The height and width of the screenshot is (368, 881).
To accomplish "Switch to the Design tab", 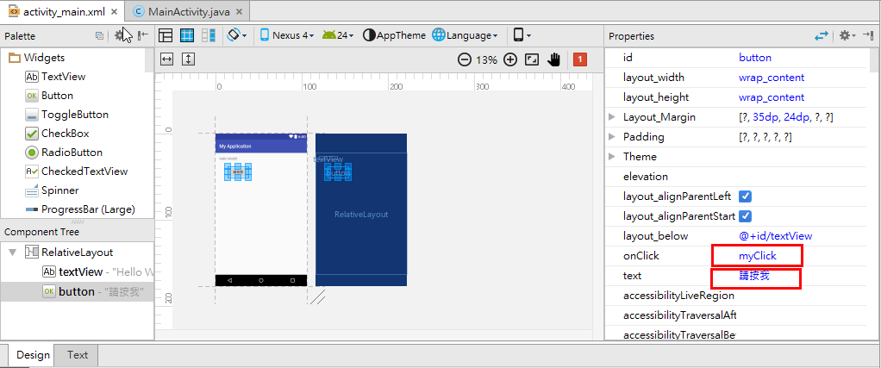I will (33, 355).
